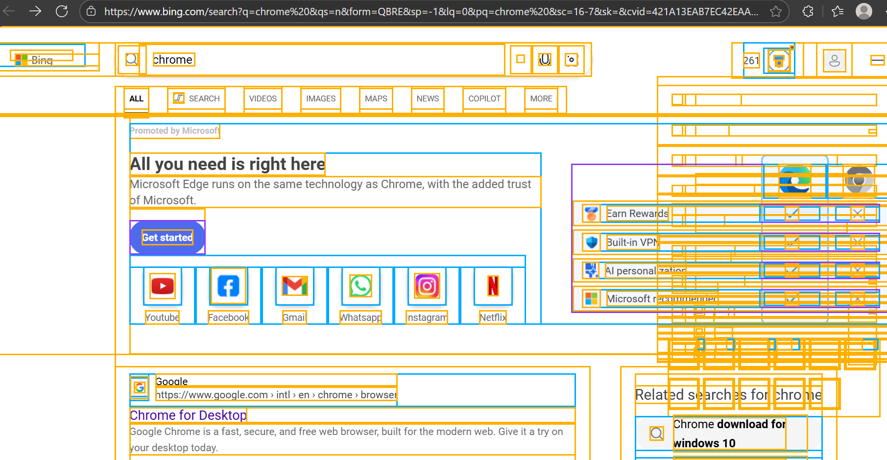Screen dimensions: 887x460
Task: Click the 261 rewards points counter
Action: click(x=751, y=61)
